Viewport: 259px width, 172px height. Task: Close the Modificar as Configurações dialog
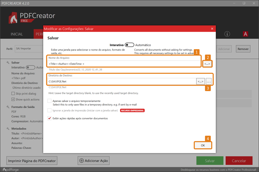pos(212,28)
